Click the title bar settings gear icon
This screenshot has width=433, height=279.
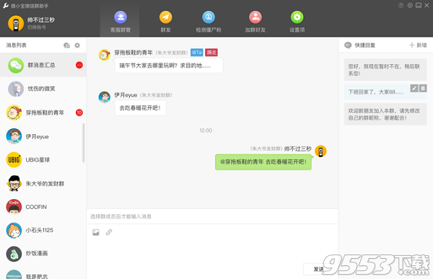point(410,5)
